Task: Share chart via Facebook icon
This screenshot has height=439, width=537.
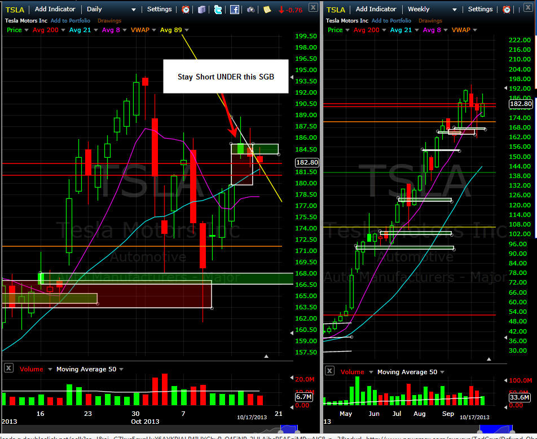Action: [x=234, y=10]
